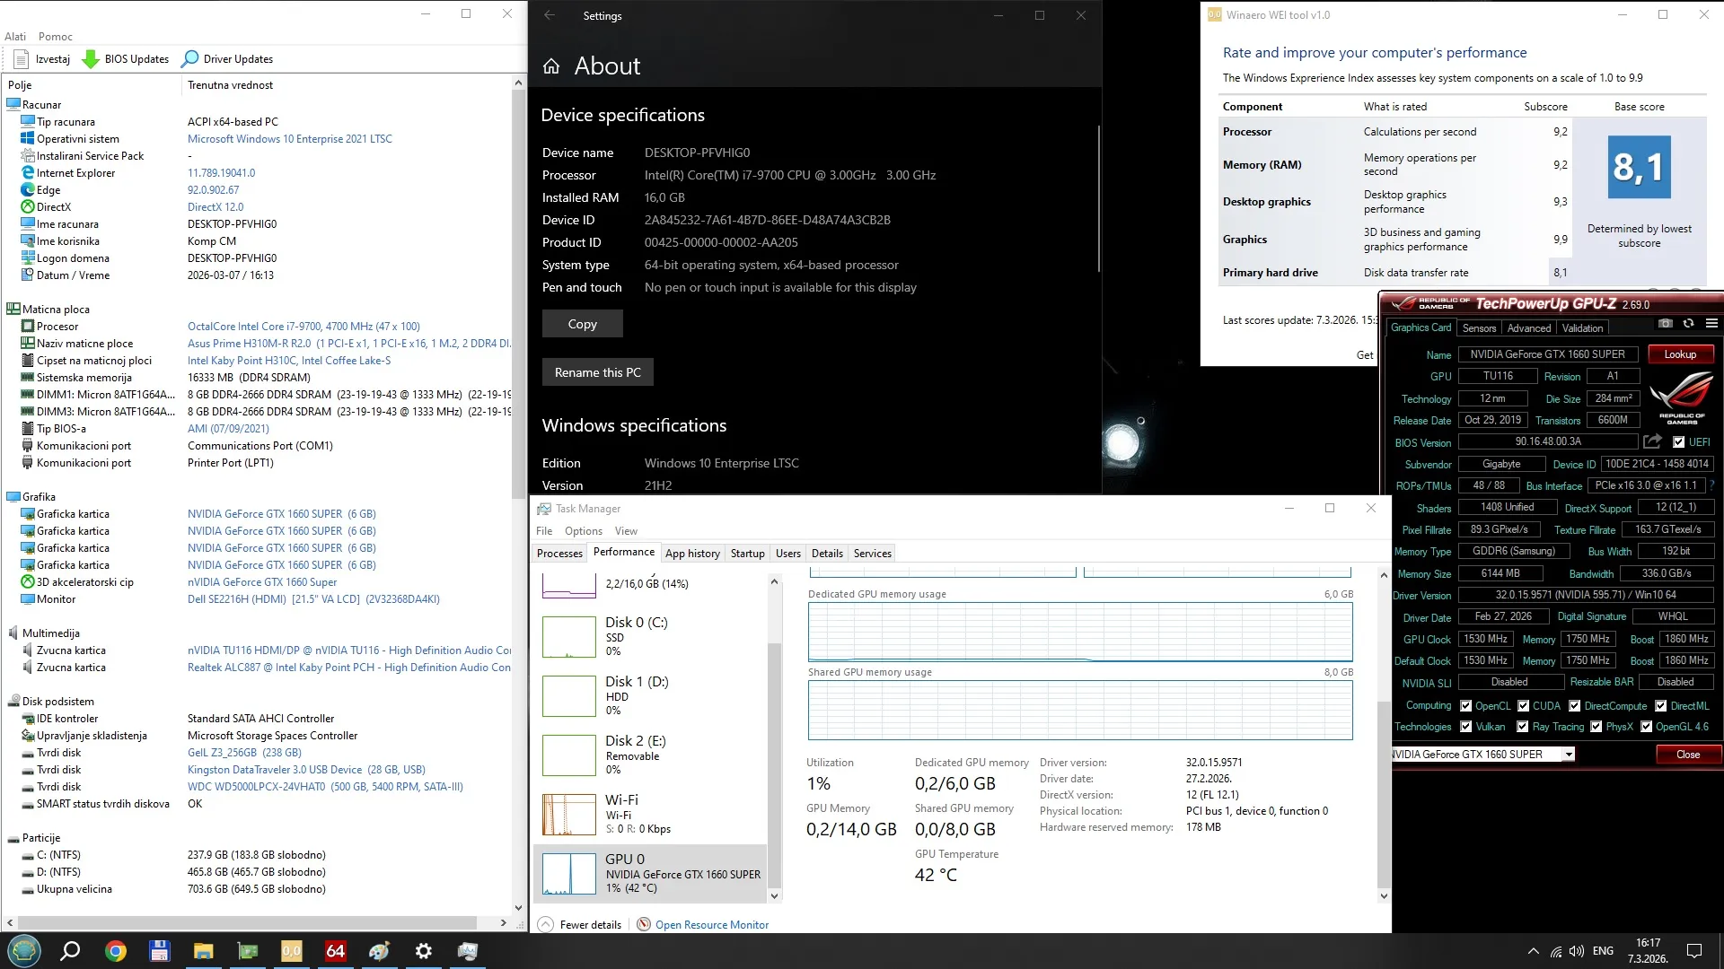Open Google Chrome from the taskbar
This screenshot has height=969, width=1724.
115,951
